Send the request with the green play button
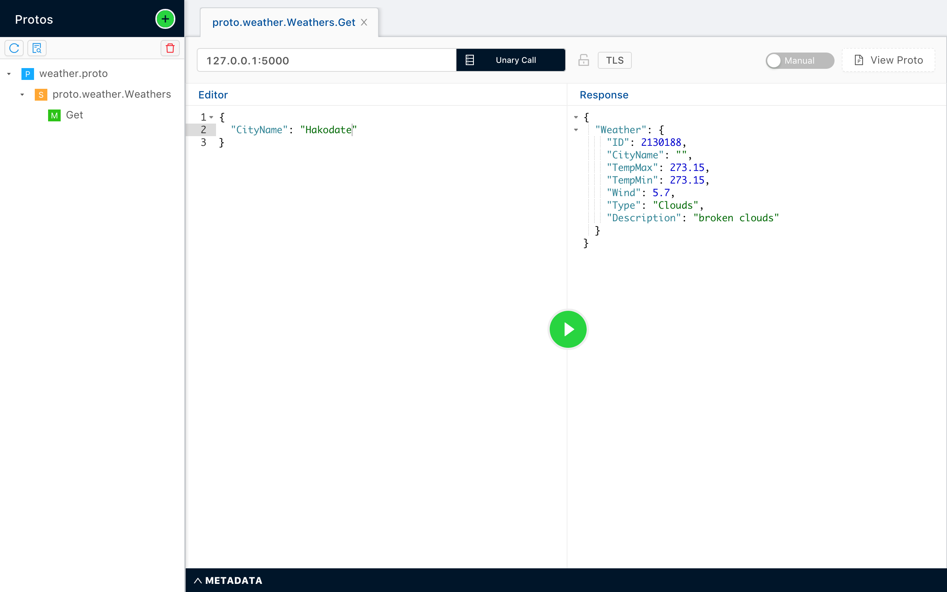This screenshot has height=592, width=947. [x=568, y=329]
